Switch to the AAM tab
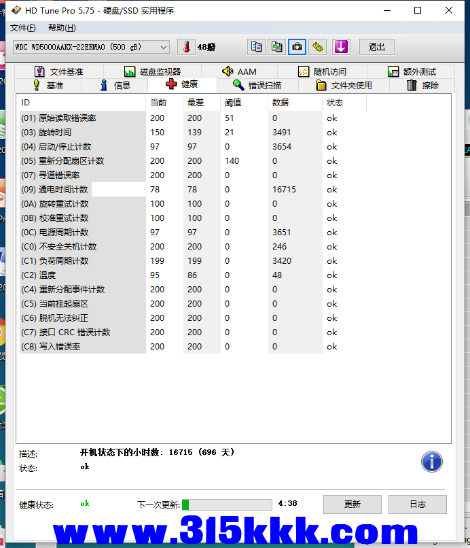The height and width of the screenshot is (548, 470). 239,71
